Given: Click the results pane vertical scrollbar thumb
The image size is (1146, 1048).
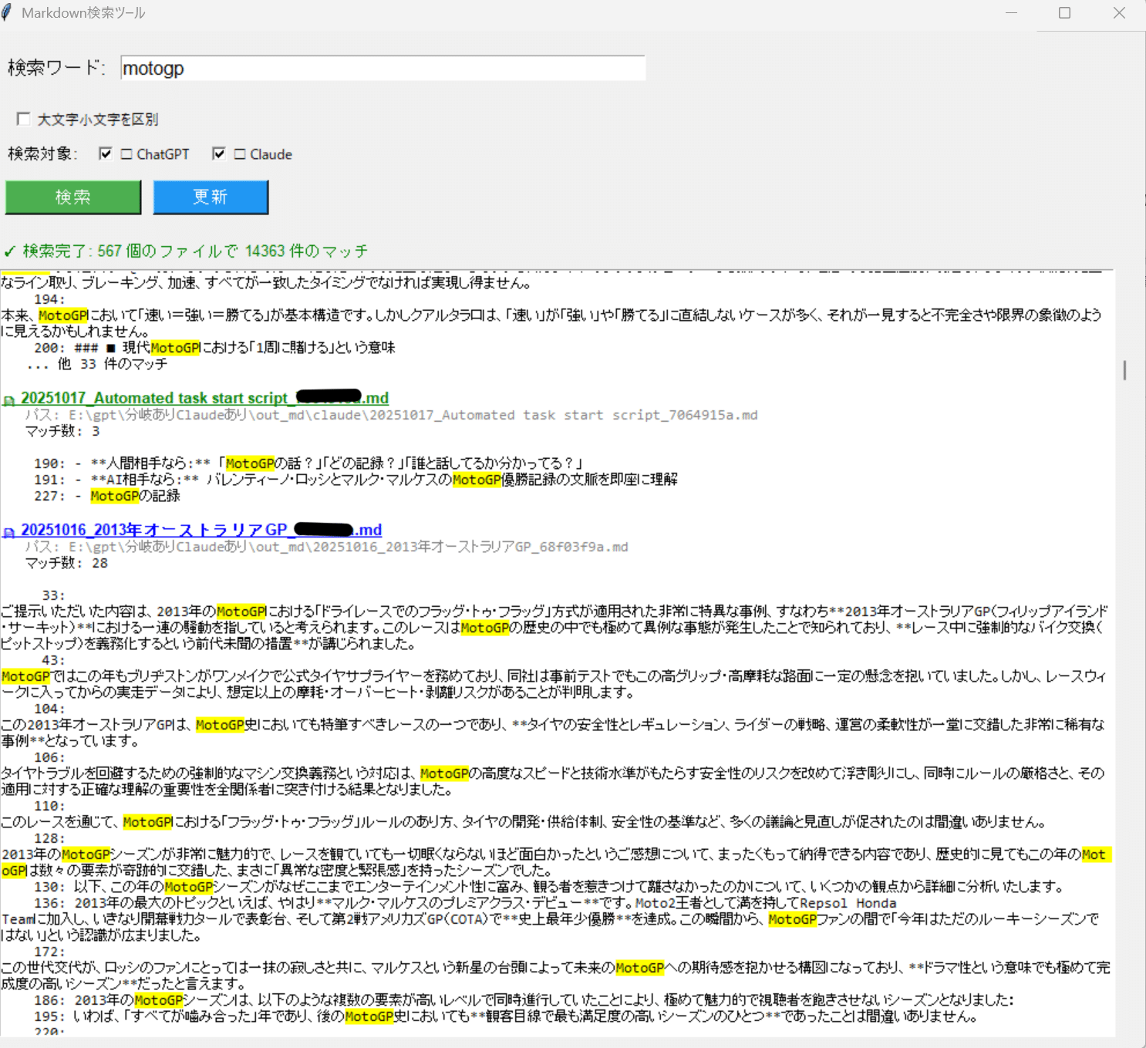Looking at the screenshot, I should pos(1124,370).
